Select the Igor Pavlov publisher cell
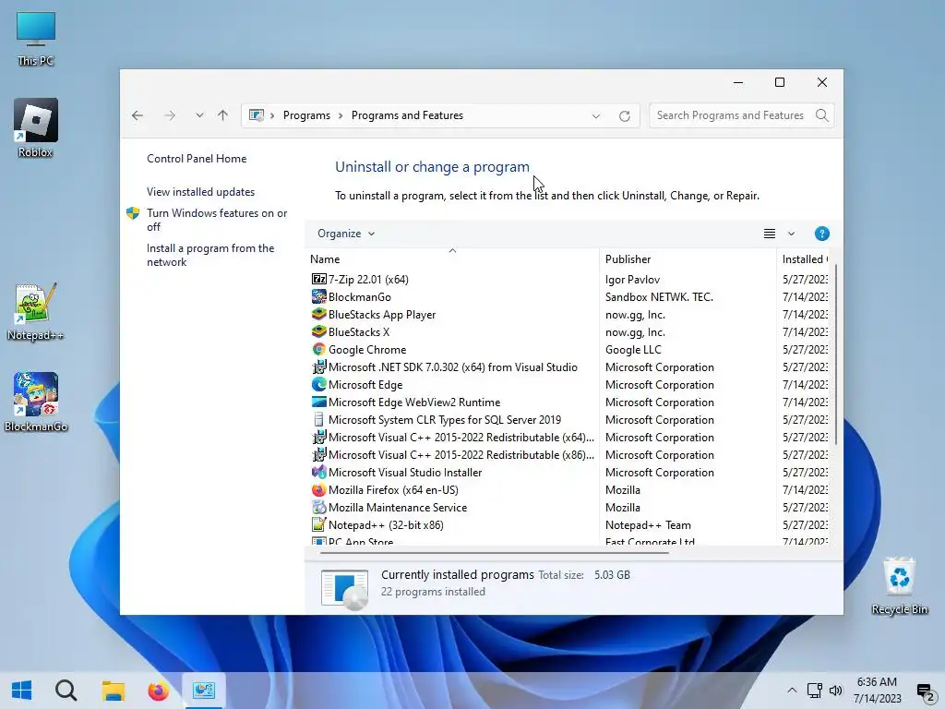945x709 pixels. pyautogui.click(x=632, y=279)
